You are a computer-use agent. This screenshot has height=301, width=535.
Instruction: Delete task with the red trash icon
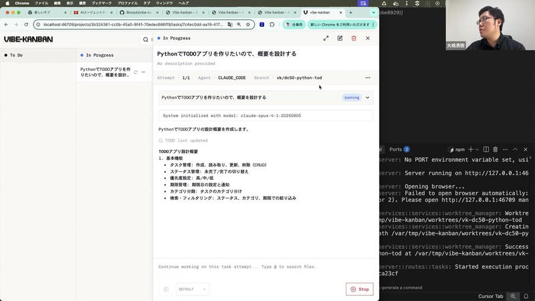click(x=354, y=38)
